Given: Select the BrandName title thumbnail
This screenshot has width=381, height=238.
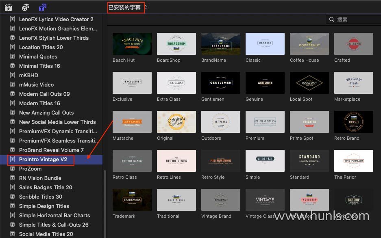Looking at the screenshot, I should point(221,44).
